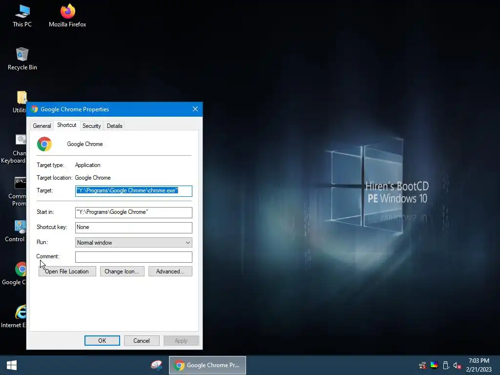The image size is (500, 375).
Task: Click the pinned utility icon on the taskbar
Action: 157,365
